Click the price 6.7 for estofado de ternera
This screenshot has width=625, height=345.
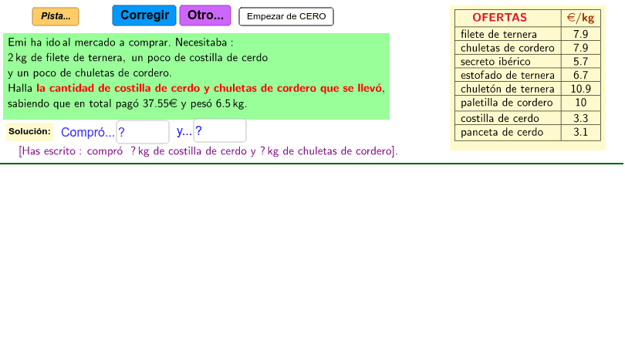[581, 75]
